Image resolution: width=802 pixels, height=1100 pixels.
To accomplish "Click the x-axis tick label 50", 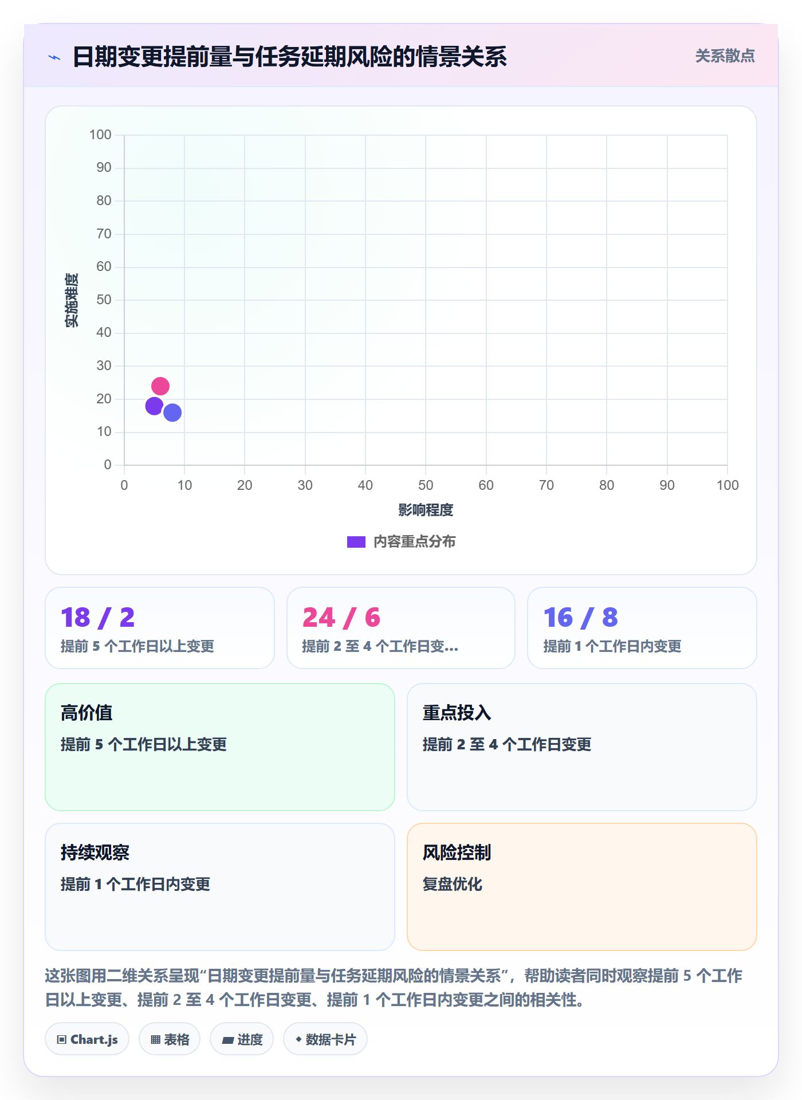I will (426, 485).
